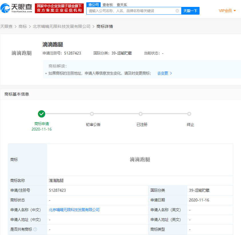
Task: Go to 天眼查 breadcrumb home
Action: coord(6,26)
